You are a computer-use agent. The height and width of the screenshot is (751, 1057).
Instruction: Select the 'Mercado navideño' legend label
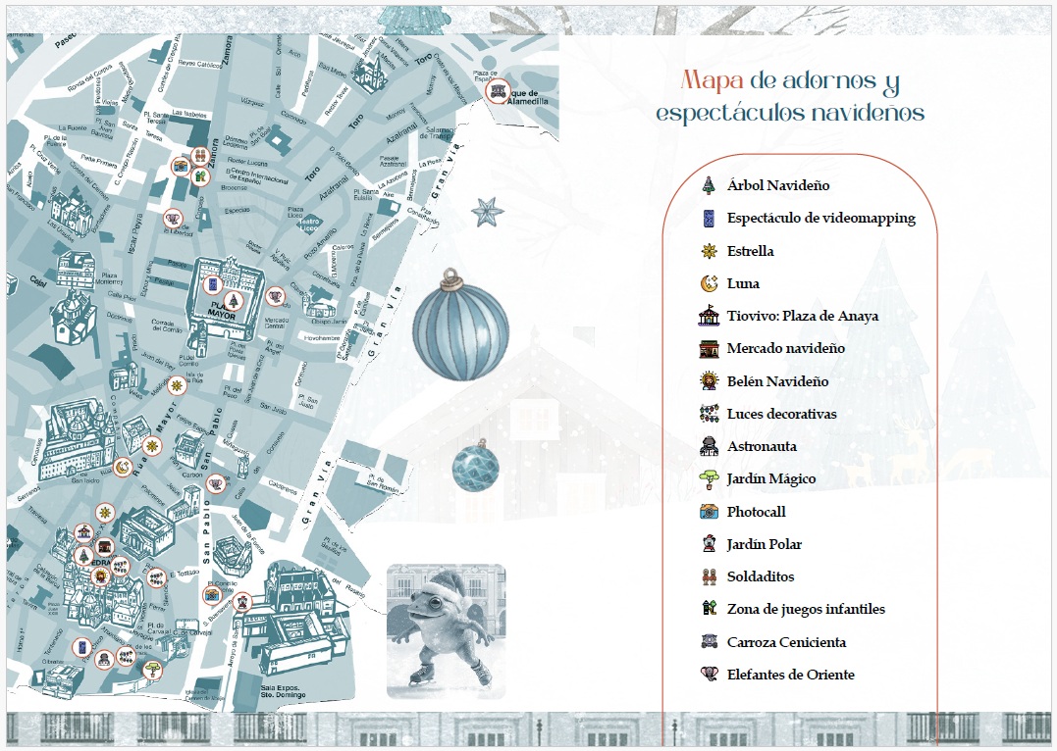pos(785,348)
